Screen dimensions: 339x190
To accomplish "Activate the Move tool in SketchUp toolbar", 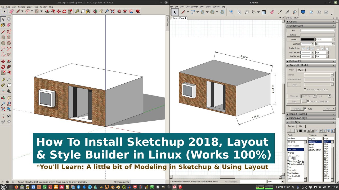I will click(59, 11).
